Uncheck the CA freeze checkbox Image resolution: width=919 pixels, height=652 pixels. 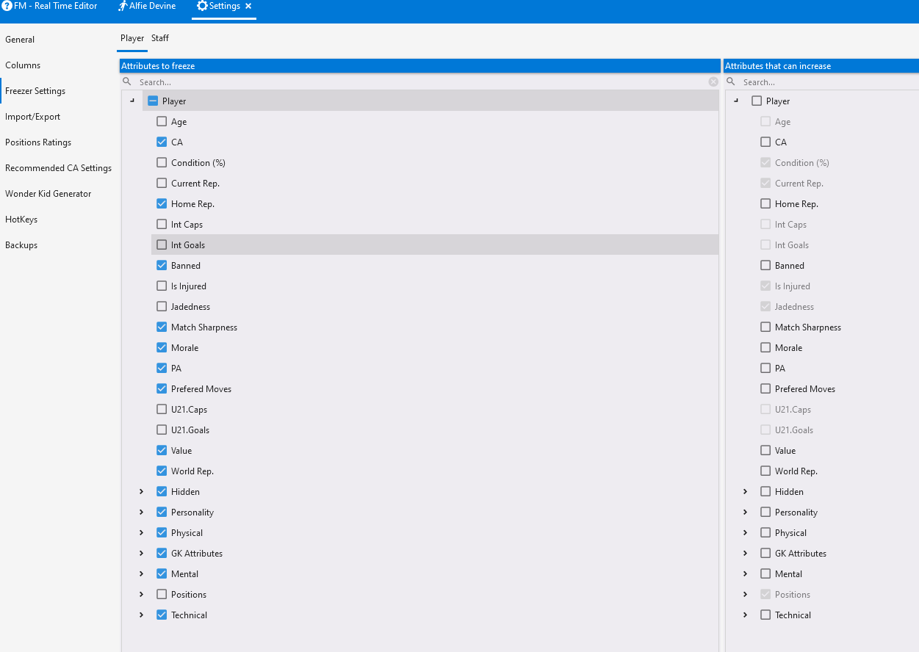162,142
